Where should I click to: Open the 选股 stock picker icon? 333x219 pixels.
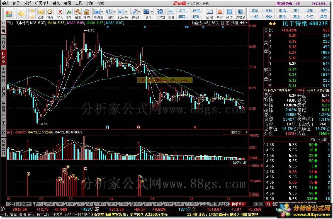(x=147, y=12)
